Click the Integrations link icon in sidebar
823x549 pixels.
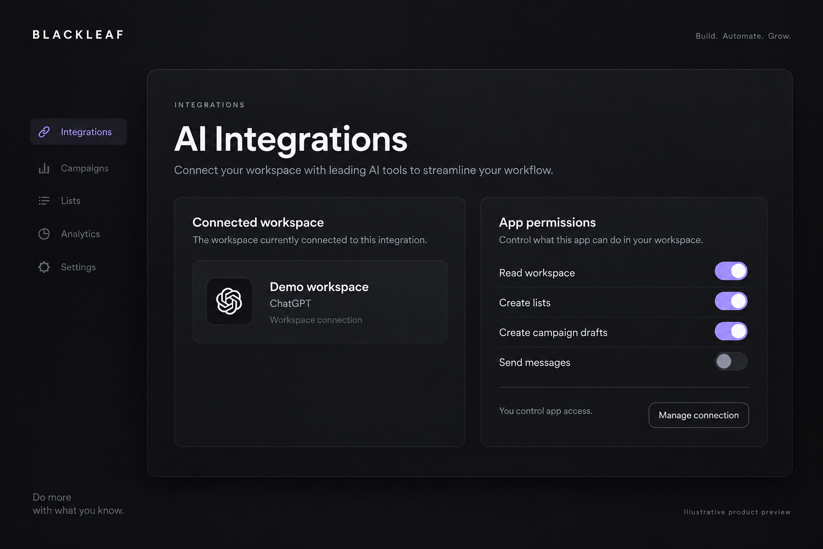tap(44, 132)
